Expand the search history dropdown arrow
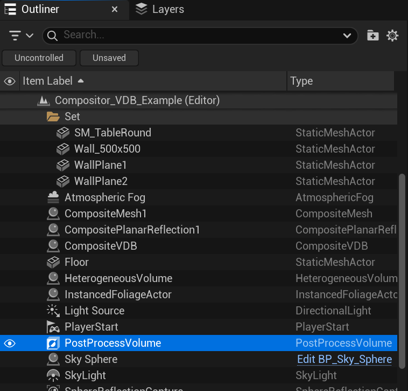 click(x=347, y=36)
